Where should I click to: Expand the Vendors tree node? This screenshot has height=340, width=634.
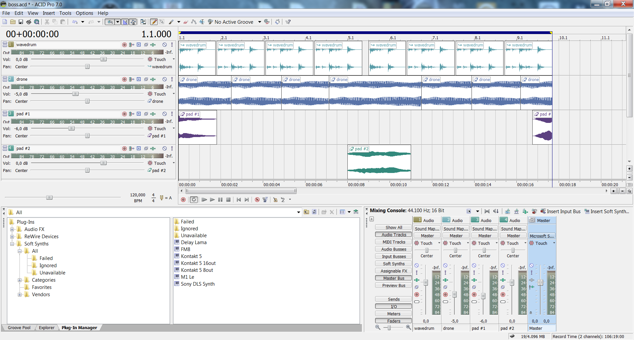click(20, 295)
